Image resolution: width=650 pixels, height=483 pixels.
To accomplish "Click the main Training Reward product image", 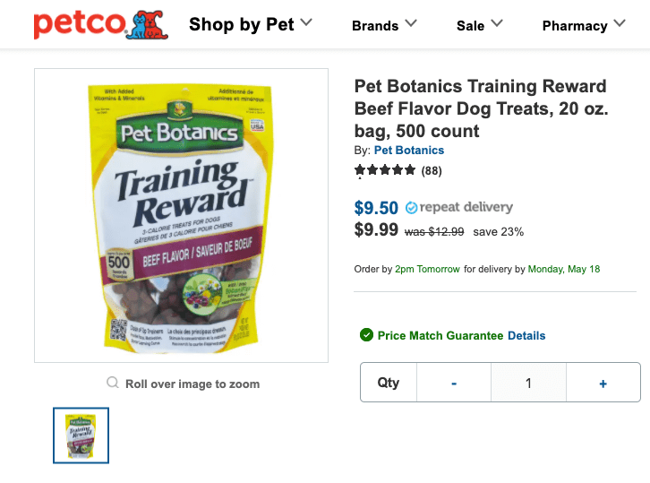I will click(181, 215).
